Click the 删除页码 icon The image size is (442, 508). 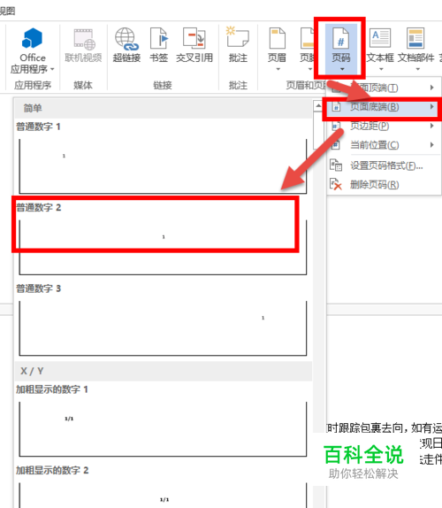point(336,184)
